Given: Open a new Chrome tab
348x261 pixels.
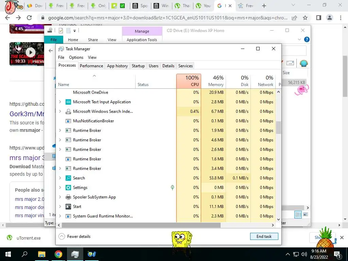Looking at the screenshot, I should (264, 6).
